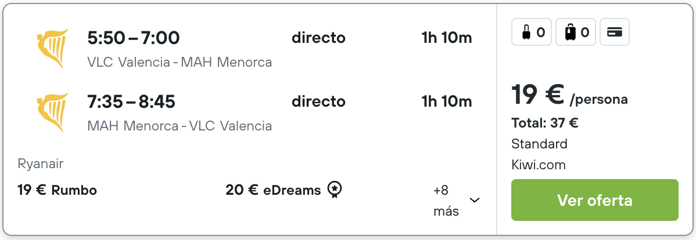
Task: Click the eDreams award badge icon
Action: [335, 190]
